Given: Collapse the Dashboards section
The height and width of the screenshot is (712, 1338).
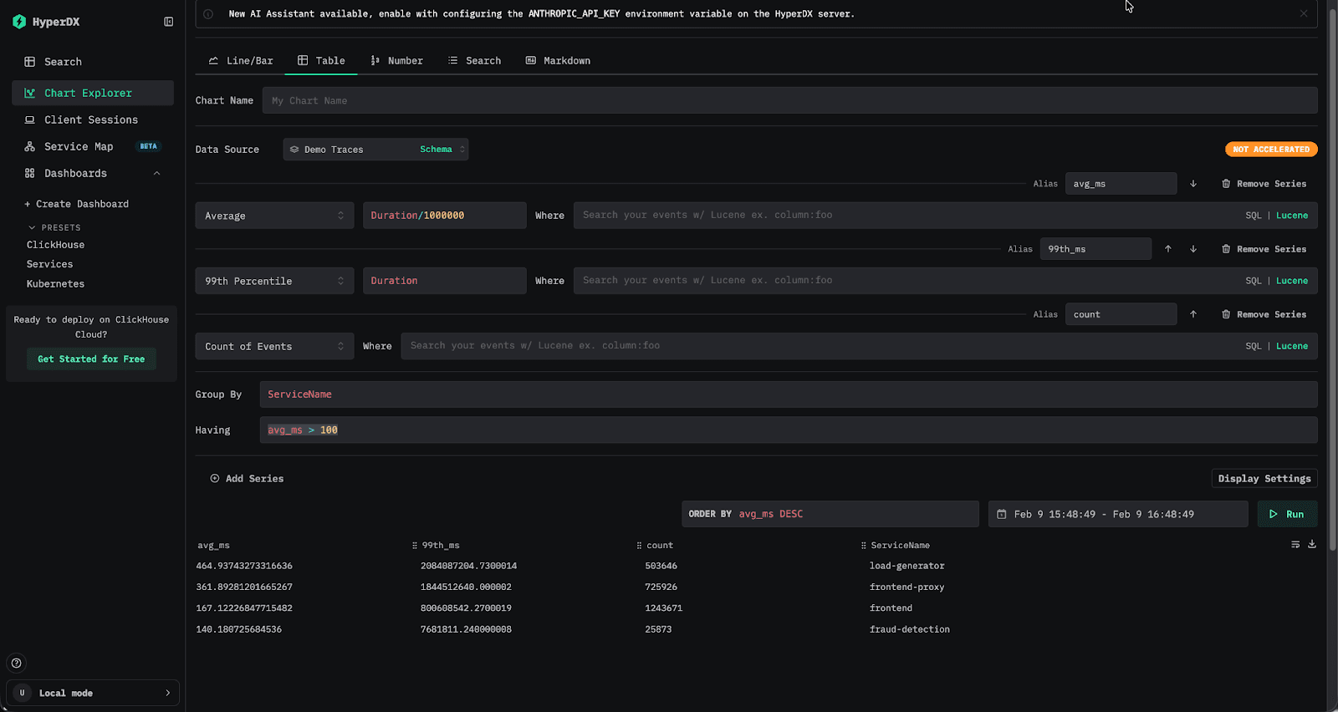Looking at the screenshot, I should tap(156, 173).
